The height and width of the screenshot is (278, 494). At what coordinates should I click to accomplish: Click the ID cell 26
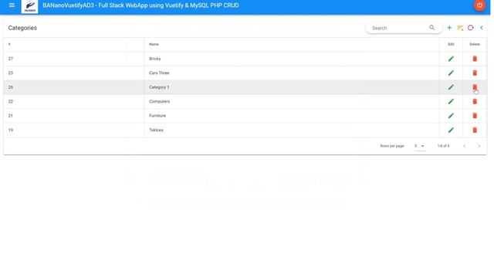click(74, 87)
